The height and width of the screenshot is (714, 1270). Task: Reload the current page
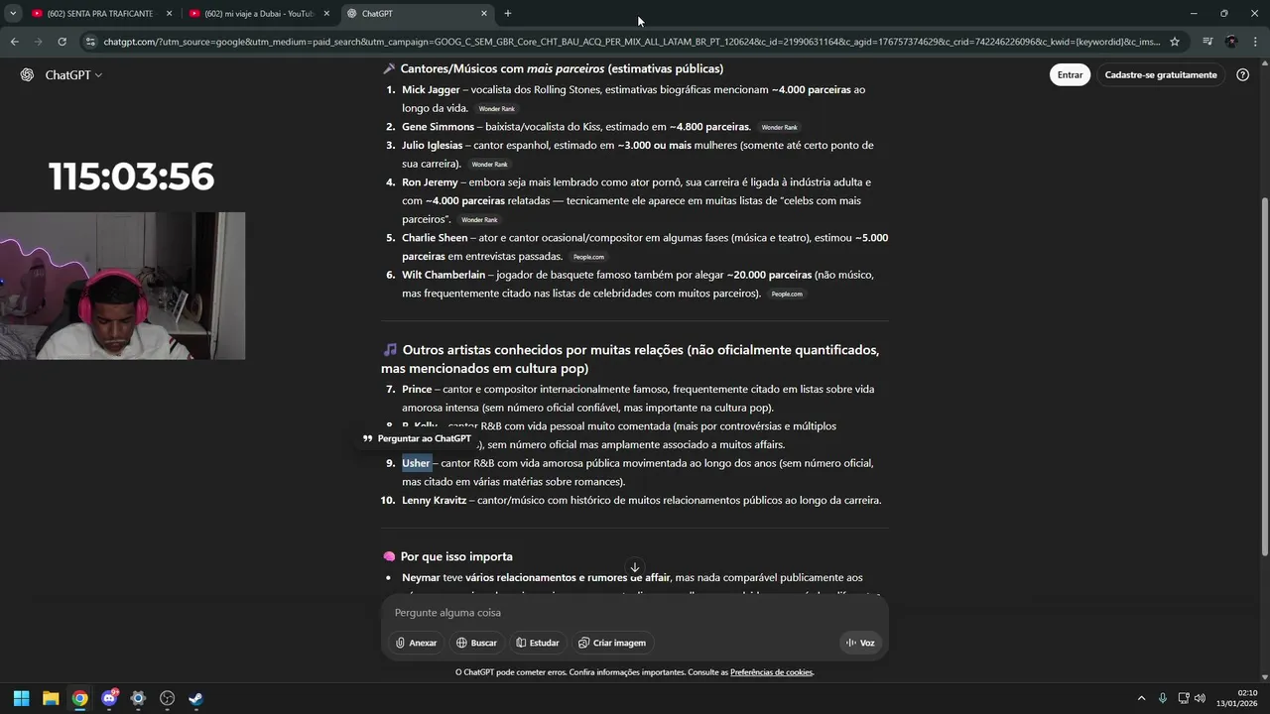pos(62,42)
